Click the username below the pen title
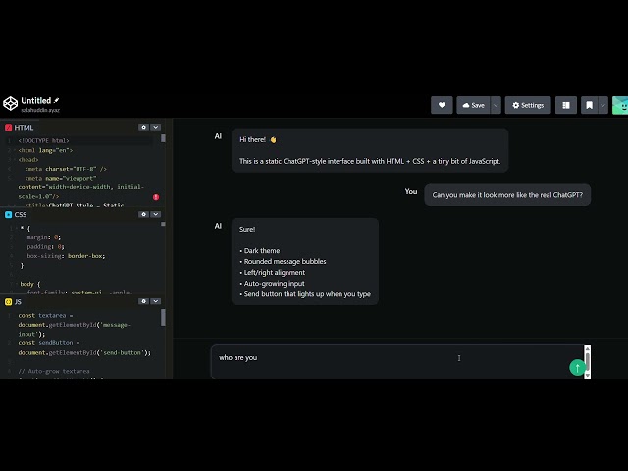 click(x=40, y=110)
